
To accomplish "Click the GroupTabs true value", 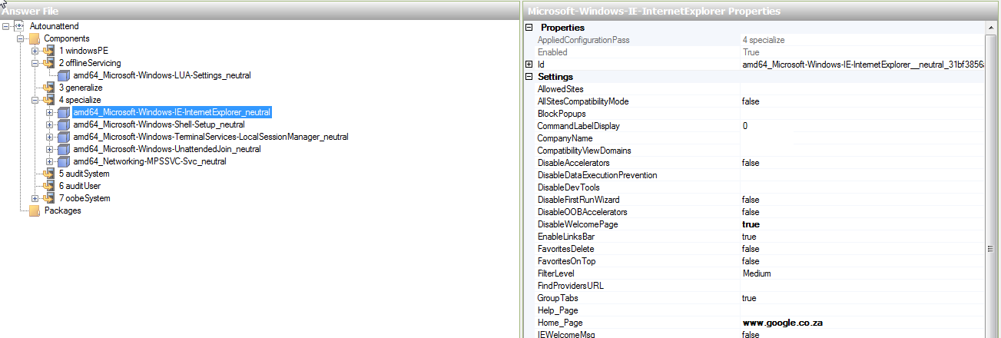I will point(749,298).
